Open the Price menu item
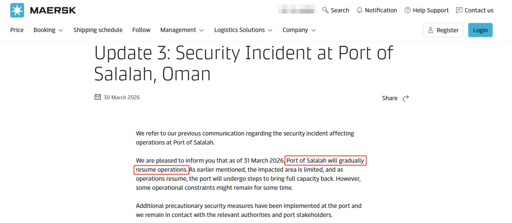This screenshot has height=223, width=512. pos(17,30)
